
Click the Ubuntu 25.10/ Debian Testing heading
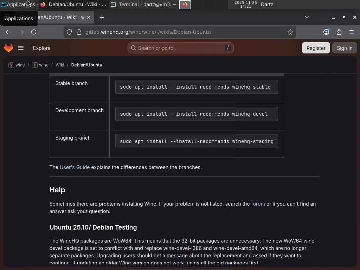click(93, 227)
